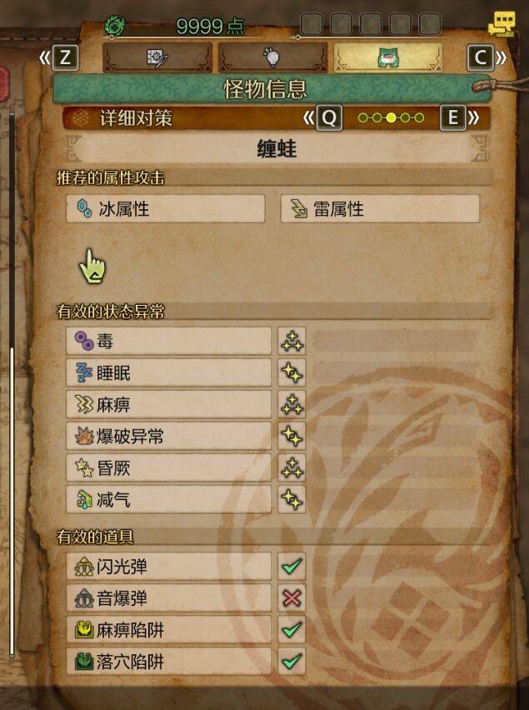The width and height of the screenshot is (529, 710).
Task: Switch to the lightbulb hints tab
Action: pos(273,57)
